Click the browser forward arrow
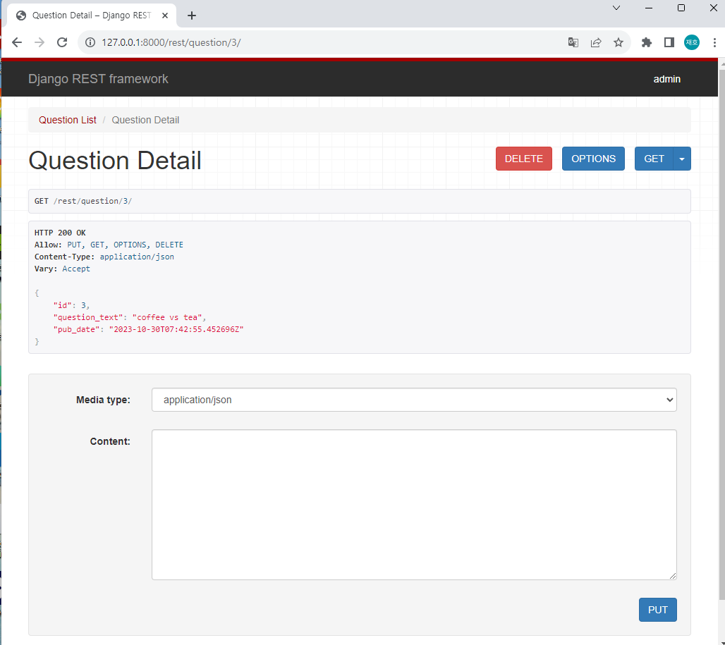Screen dimensions: 725x645 tap(39, 42)
